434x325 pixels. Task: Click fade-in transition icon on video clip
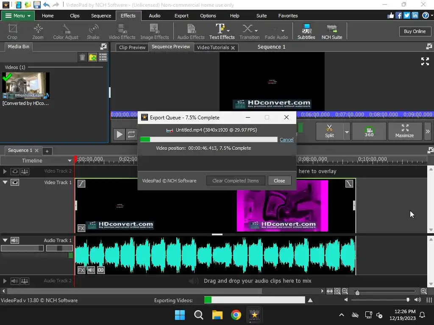coord(81,184)
